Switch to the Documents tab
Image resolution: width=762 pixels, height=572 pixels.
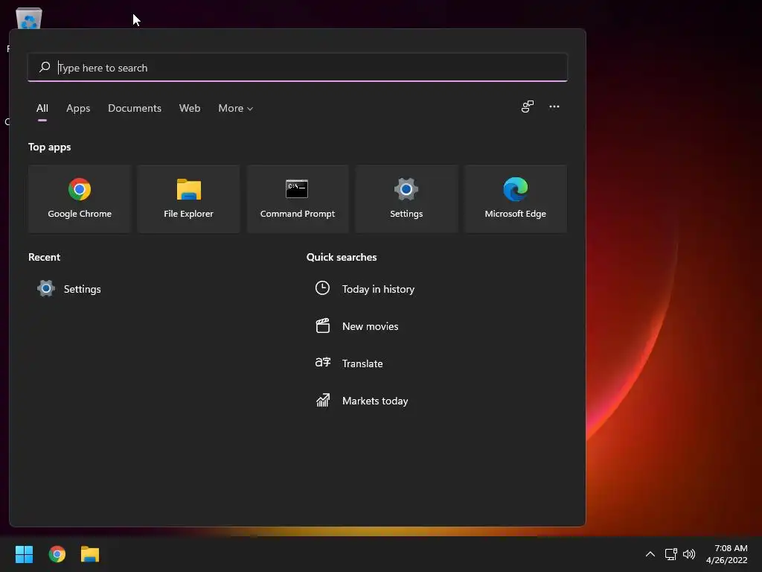tap(135, 108)
